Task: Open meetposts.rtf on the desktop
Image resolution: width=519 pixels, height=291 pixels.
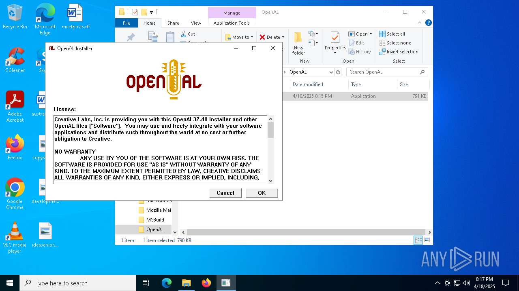Action: [x=75, y=17]
